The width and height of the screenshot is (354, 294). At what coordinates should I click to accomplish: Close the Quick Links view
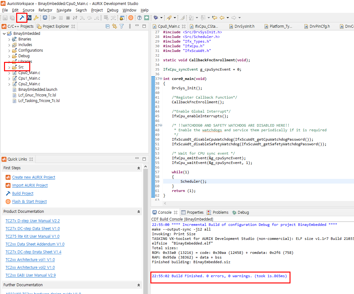pyautogui.click(x=31, y=159)
